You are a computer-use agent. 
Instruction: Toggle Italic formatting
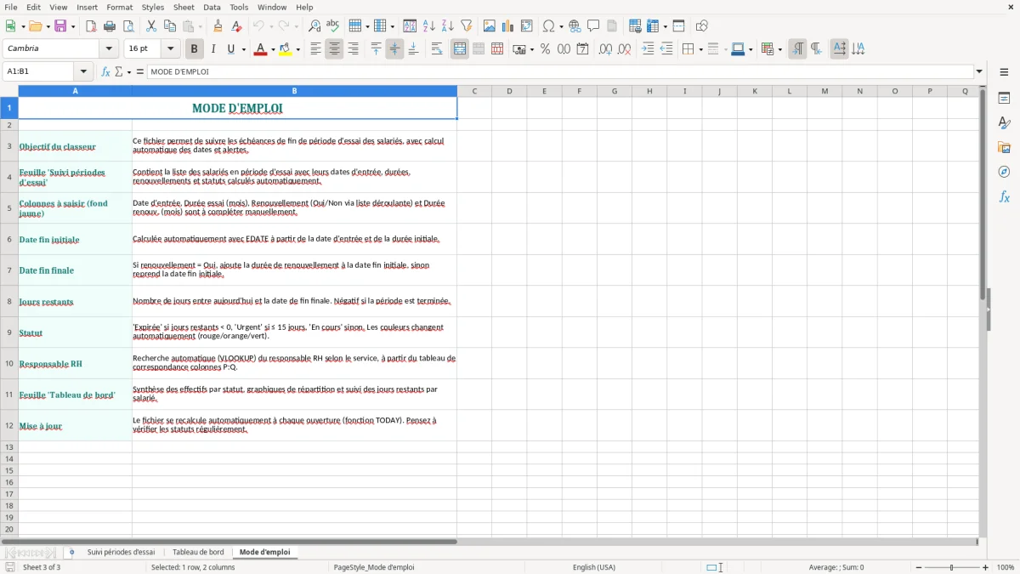tap(212, 49)
